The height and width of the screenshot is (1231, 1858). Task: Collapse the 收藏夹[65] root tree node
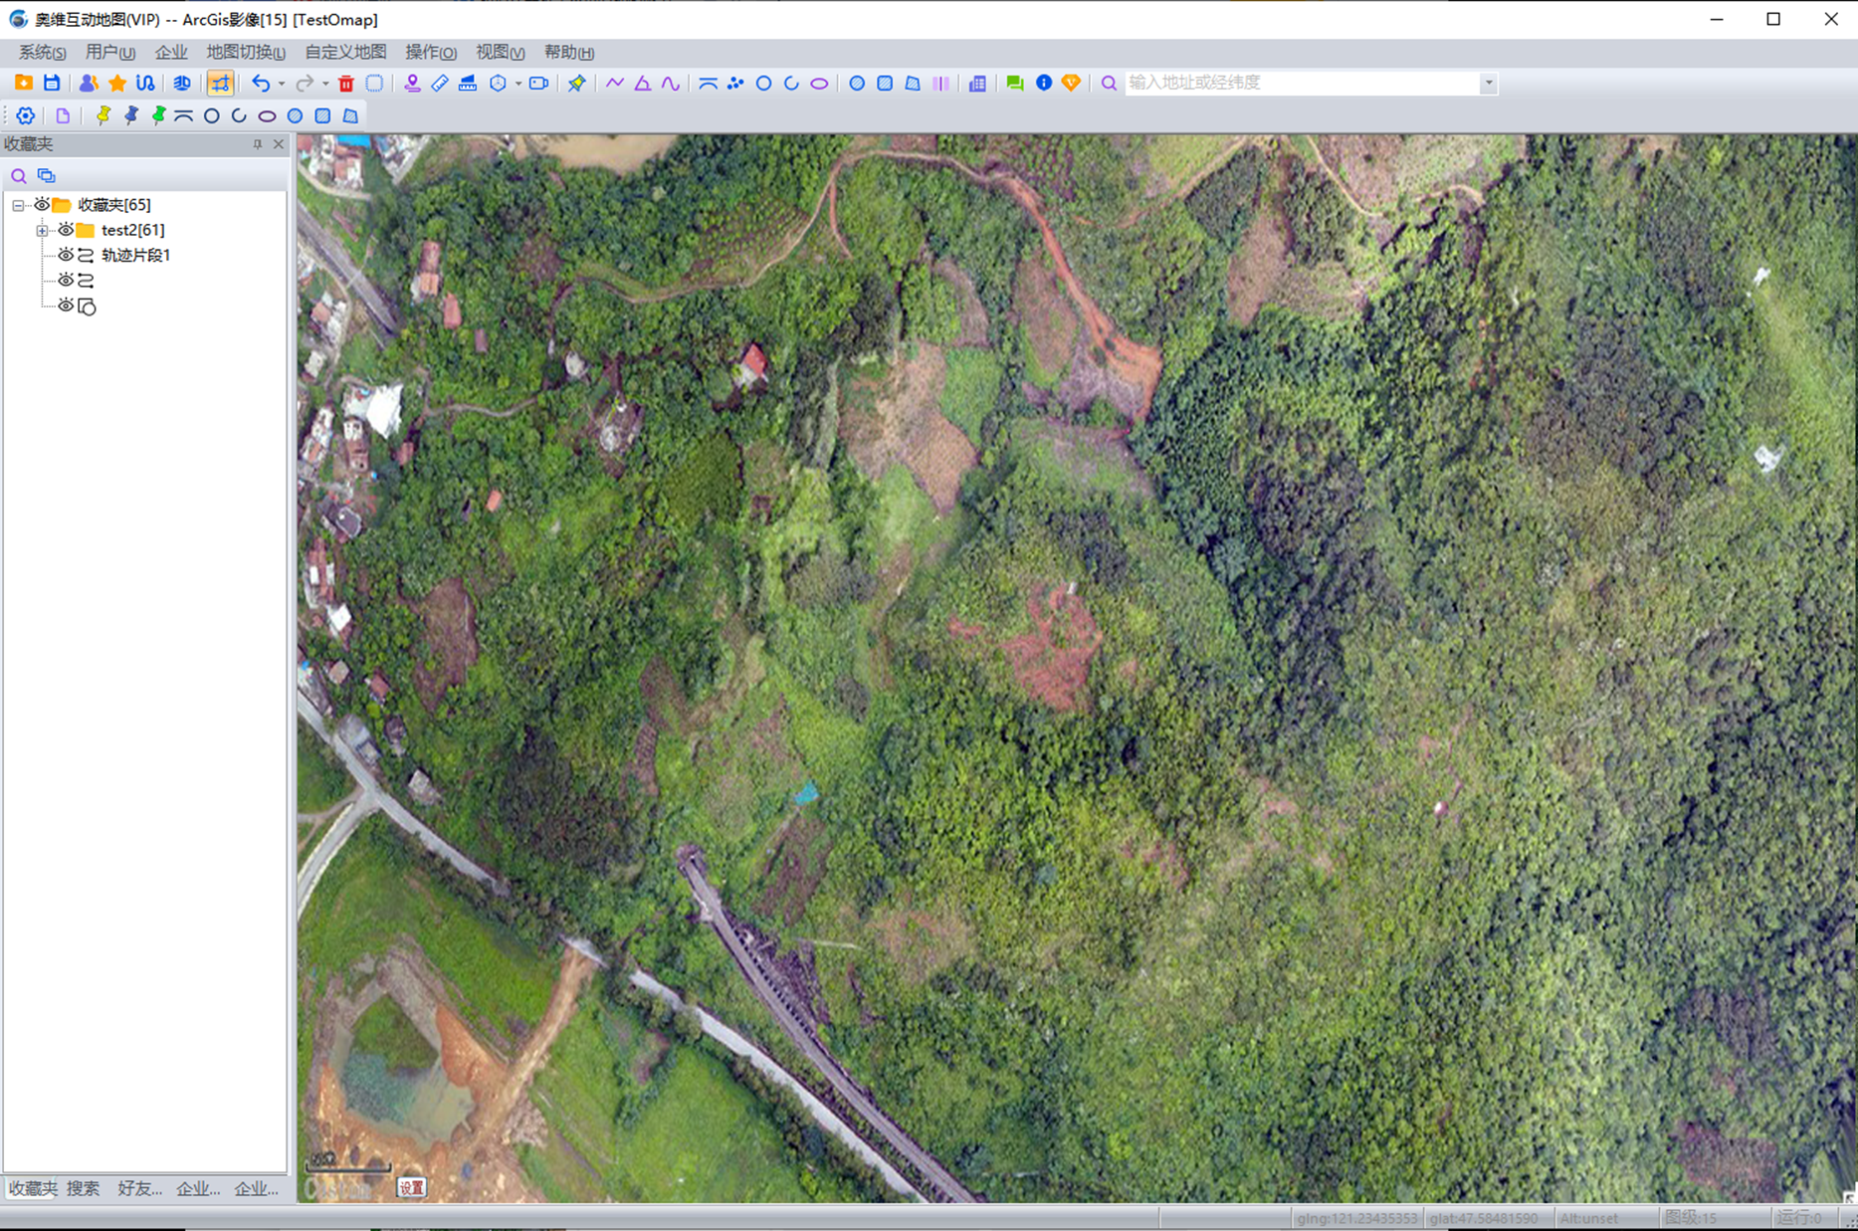(x=18, y=205)
